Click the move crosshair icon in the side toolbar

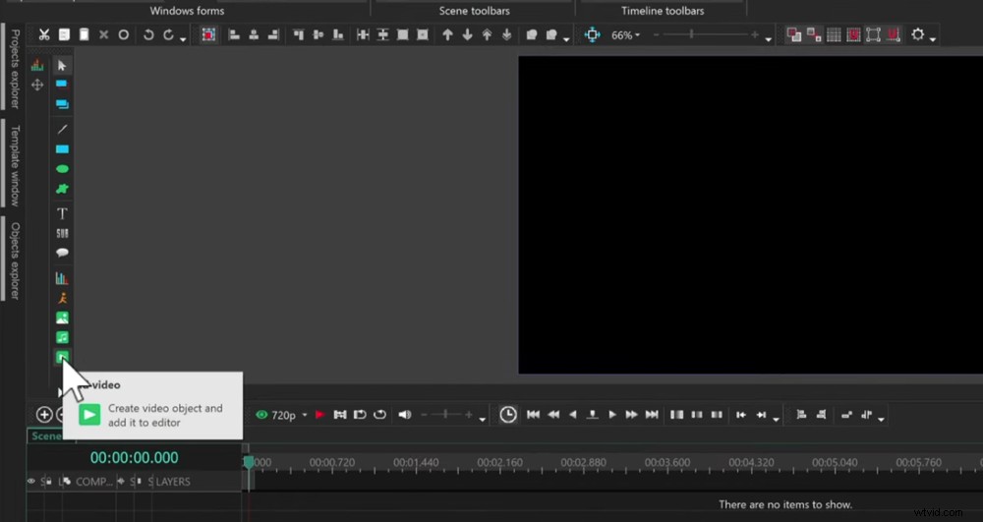coord(37,85)
